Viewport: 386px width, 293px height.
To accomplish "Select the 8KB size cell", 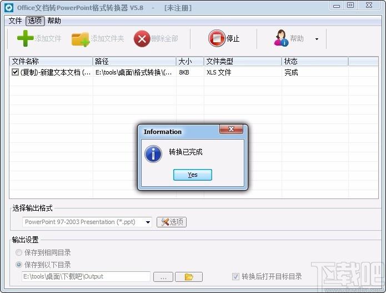I will tap(184, 72).
